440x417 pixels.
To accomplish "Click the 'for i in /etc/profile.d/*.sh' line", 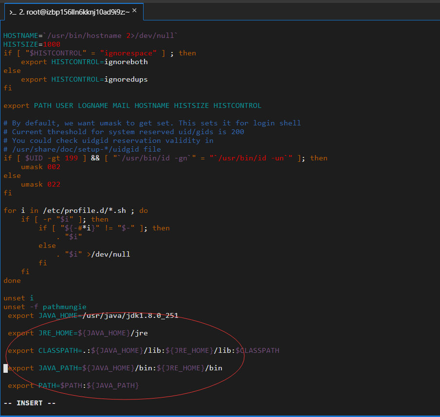I will [x=75, y=210].
